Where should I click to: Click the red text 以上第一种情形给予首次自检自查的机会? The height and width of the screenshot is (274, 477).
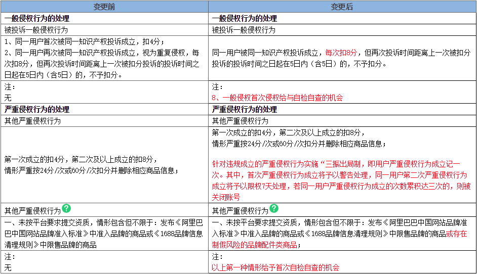click(275, 267)
